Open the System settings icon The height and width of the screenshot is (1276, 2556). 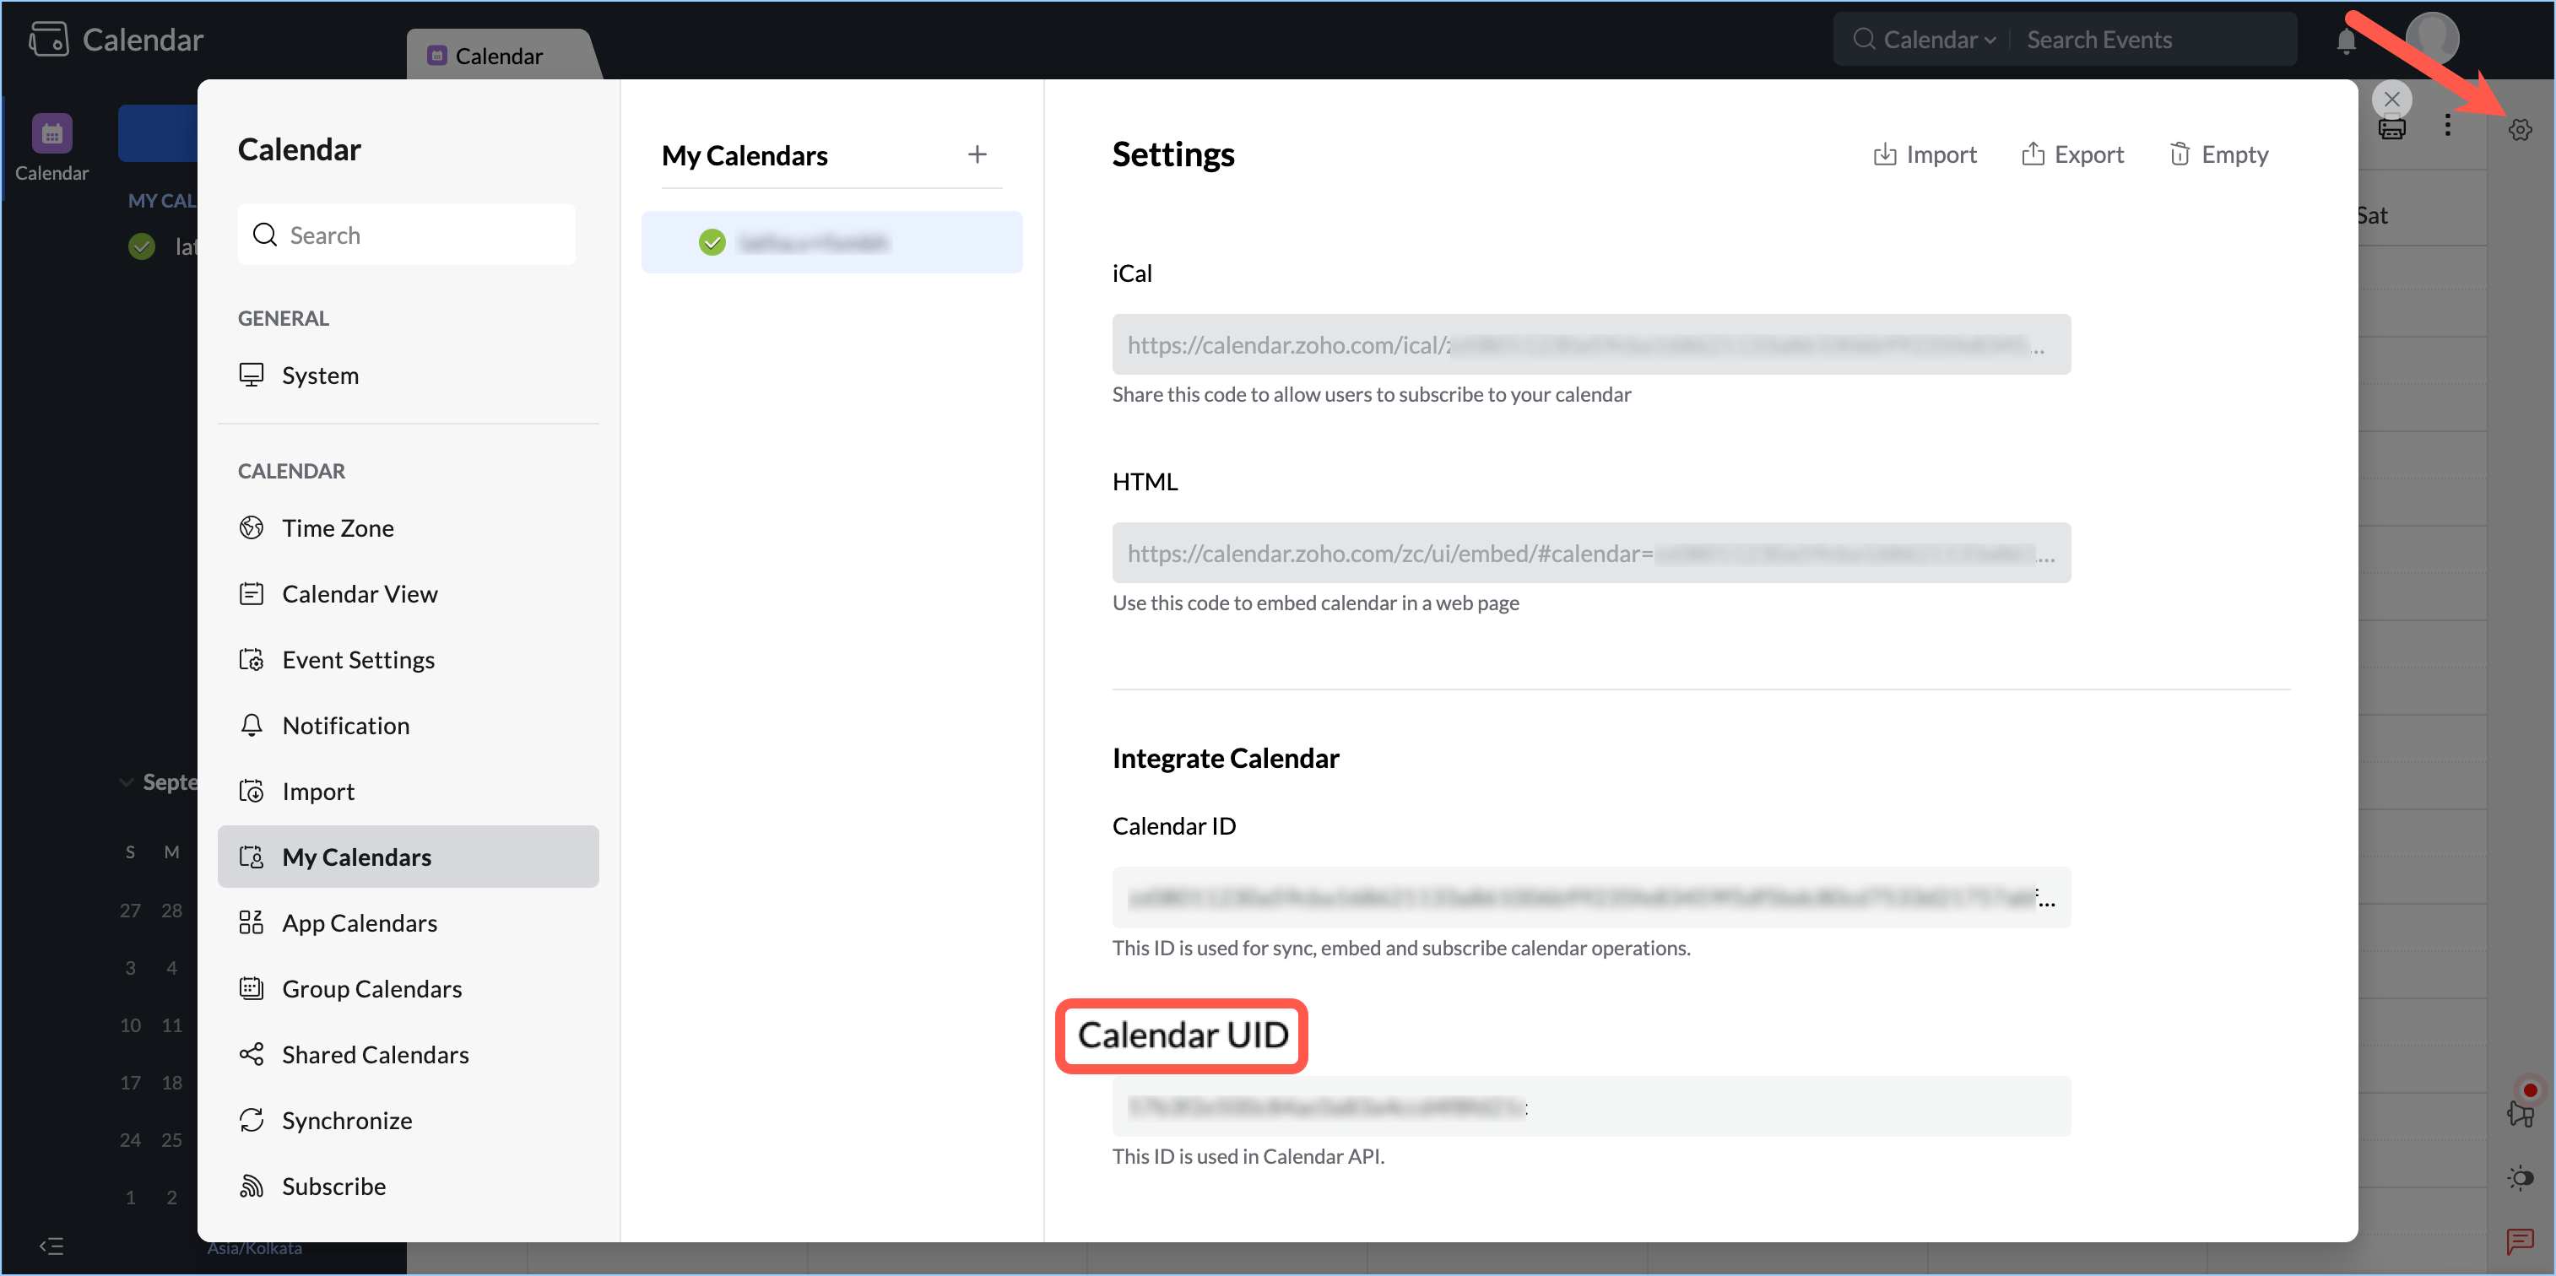pyautogui.click(x=251, y=375)
